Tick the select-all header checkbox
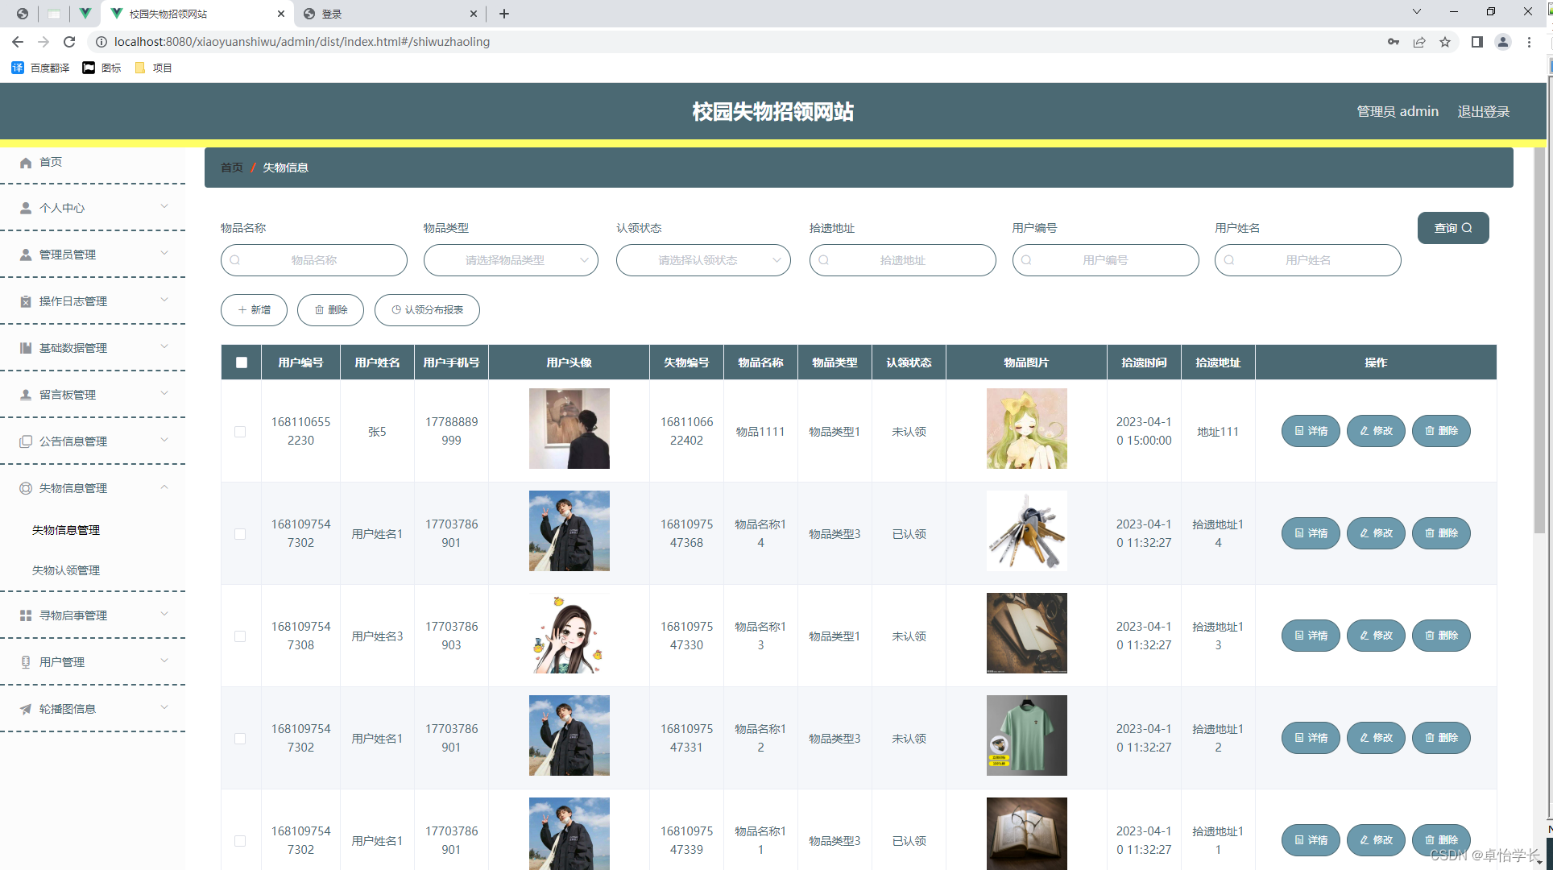 242,362
